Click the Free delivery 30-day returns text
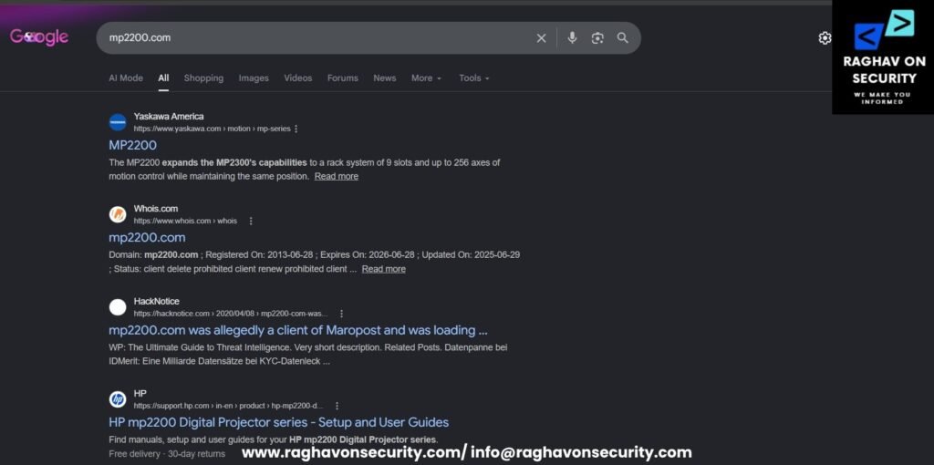This screenshot has height=465, width=934. pyautogui.click(x=168, y=454)
